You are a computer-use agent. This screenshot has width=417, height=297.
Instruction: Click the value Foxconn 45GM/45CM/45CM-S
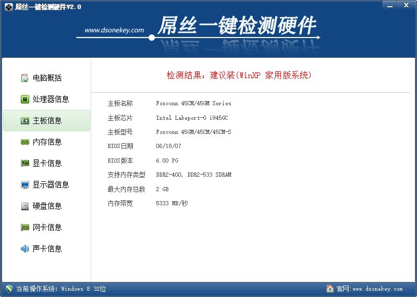[193, 132]
